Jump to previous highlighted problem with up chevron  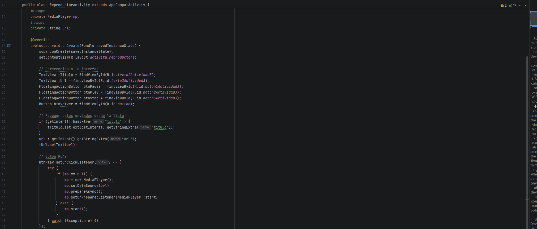tap(520, 5)
